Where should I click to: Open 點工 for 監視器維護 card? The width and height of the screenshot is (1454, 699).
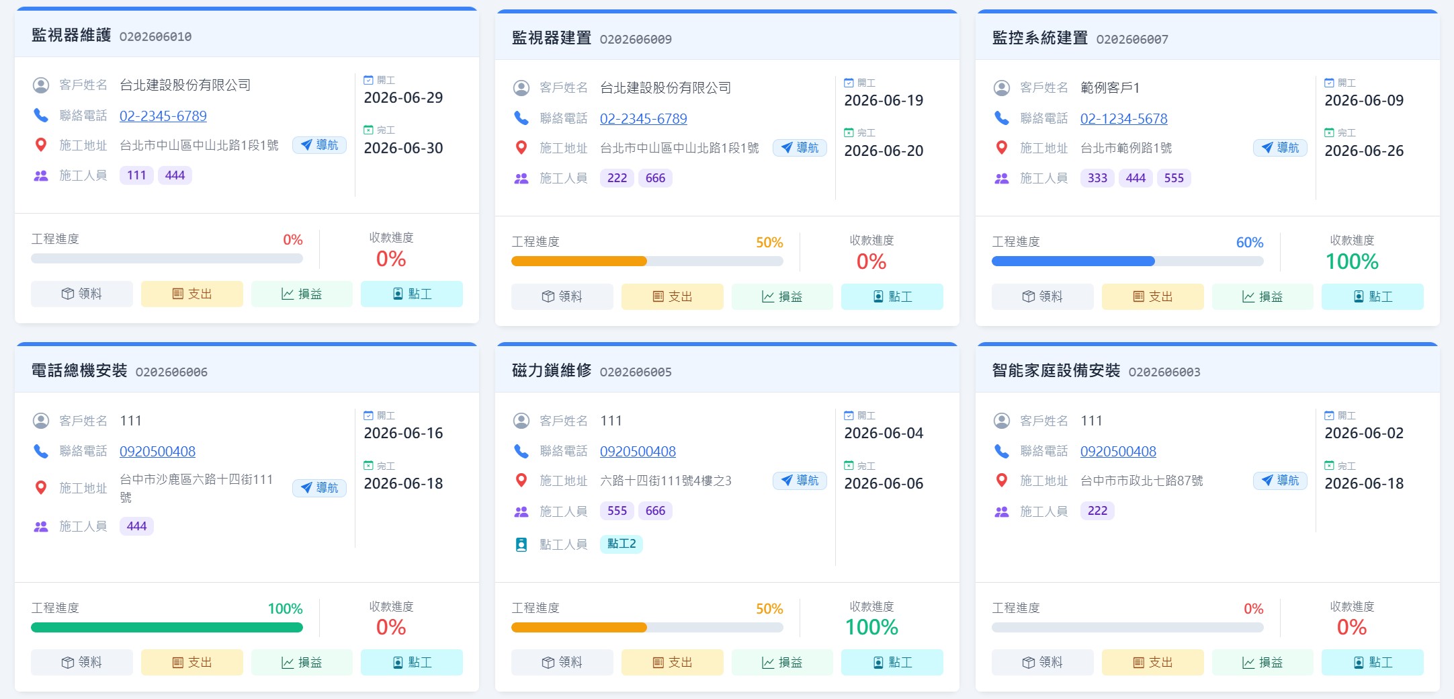click(x=412, y=294)
